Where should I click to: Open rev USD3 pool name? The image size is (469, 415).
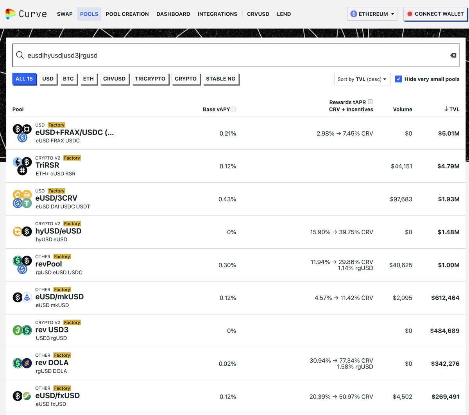point(52,330)
